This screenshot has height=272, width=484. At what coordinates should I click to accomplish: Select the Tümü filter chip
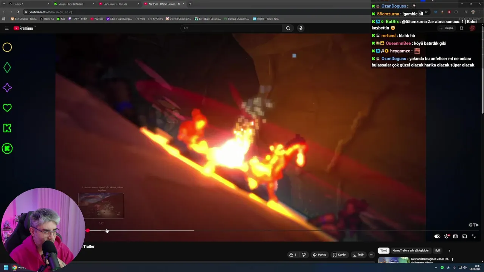point(384,250)
